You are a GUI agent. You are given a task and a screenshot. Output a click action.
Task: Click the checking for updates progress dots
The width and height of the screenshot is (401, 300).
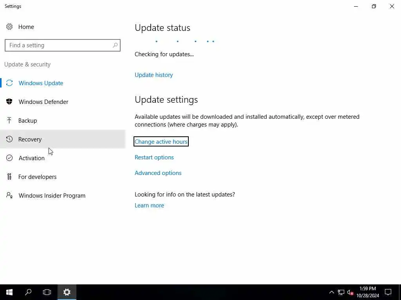click(185, 41)
